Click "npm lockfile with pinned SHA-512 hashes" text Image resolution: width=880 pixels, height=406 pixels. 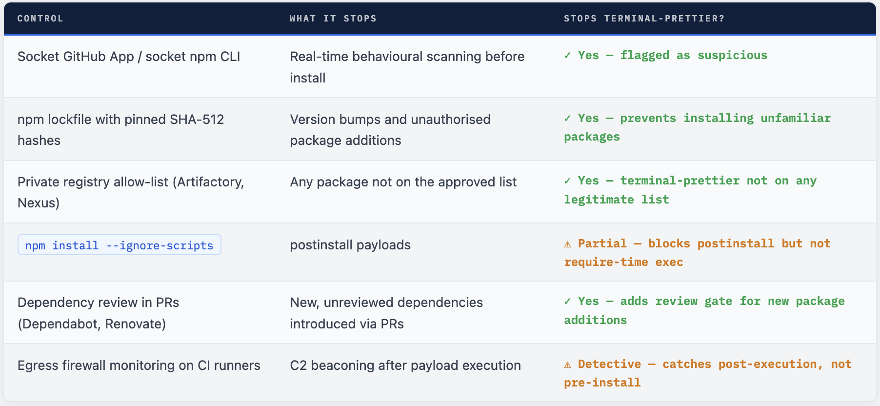(x=120, y=130)
